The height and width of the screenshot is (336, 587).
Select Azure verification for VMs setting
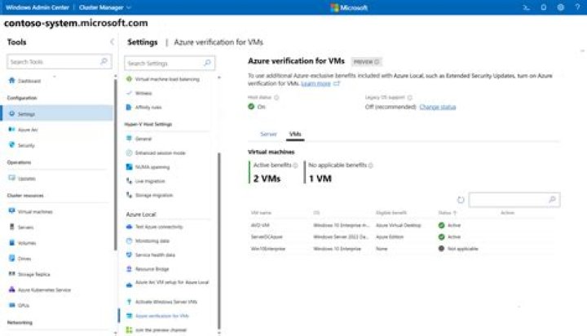161,316
